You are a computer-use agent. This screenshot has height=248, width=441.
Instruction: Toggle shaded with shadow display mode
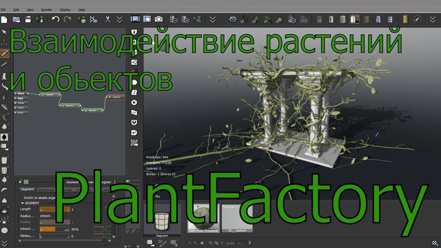(355, 19)
